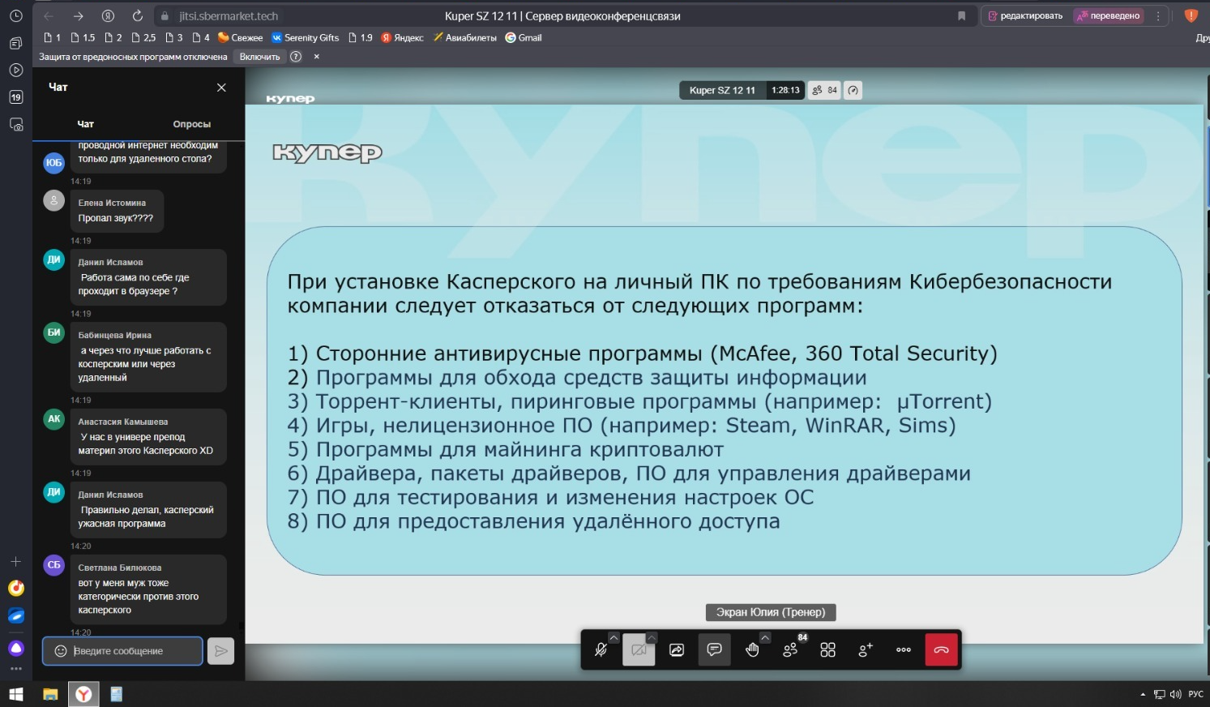Viewport: 1210px width, 707px height.
Task: Switch to Yandex Browser in taskbar
Action: coord(83,694)
